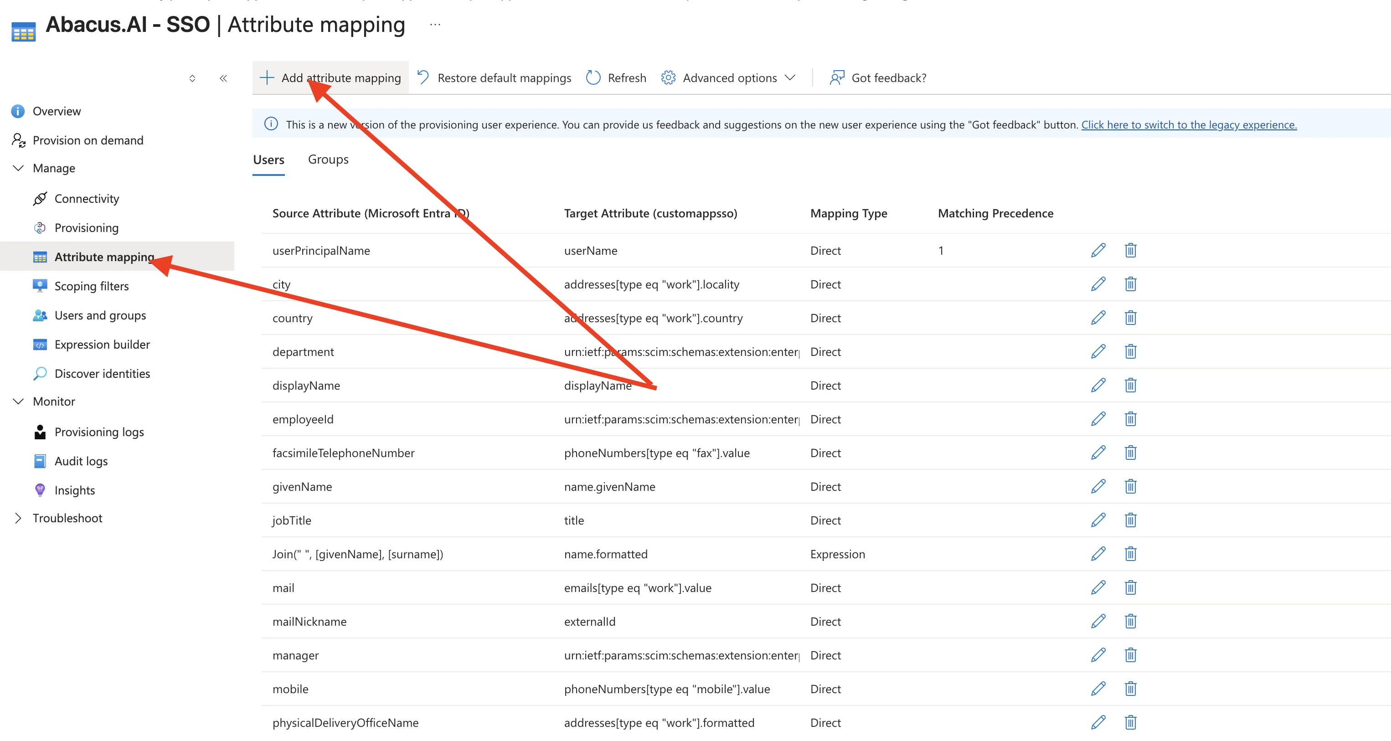Click Restore default mappings
Screen dimensions: 1391x741
click(x=495, y=78)
